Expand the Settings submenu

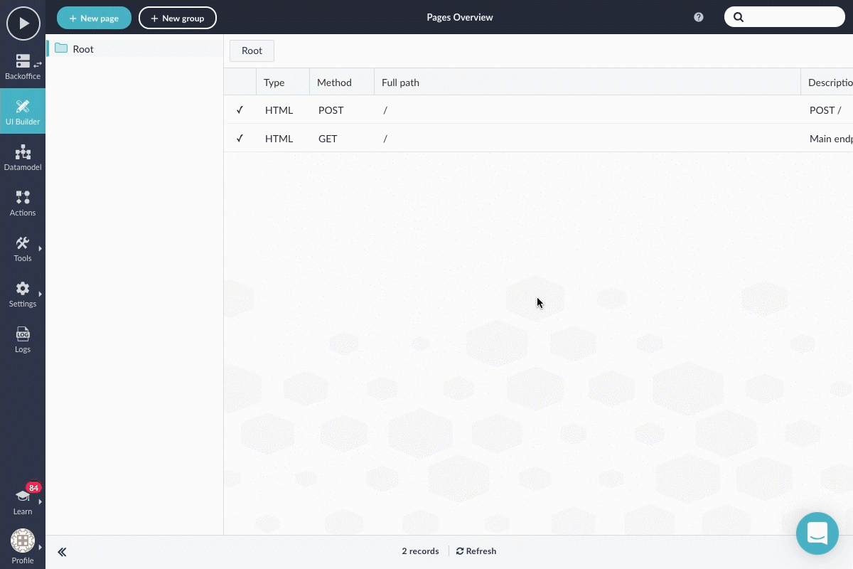(x=23, y=294)
